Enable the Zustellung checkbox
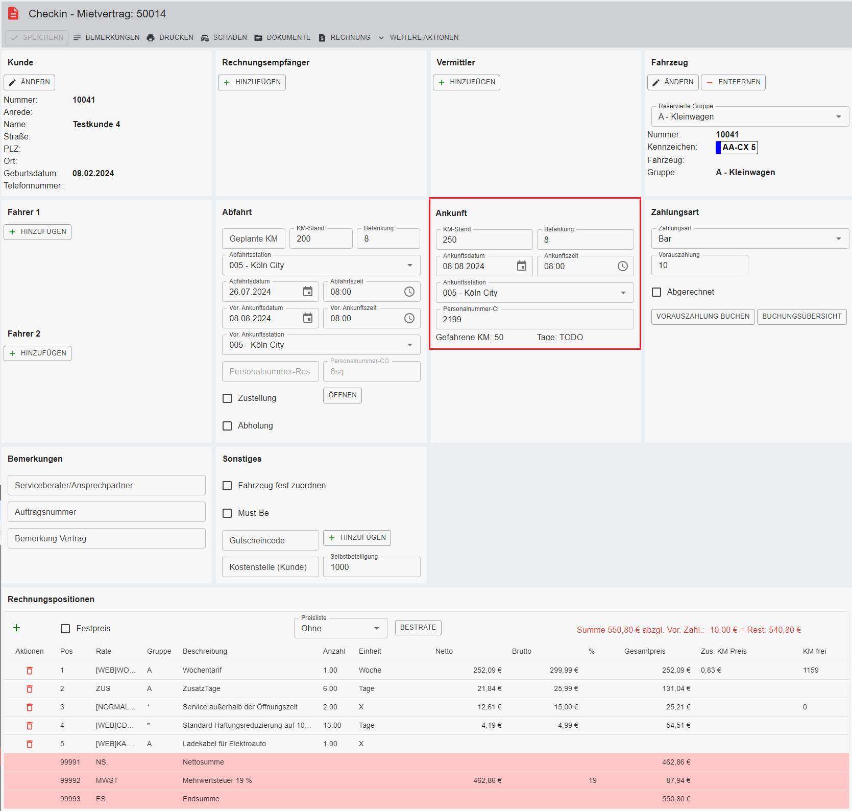Viewport: 852px width, 811px height. point(228,398)
